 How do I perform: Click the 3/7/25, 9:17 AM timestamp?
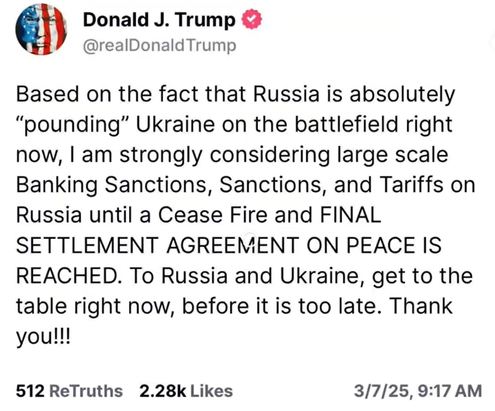[418, 391]
